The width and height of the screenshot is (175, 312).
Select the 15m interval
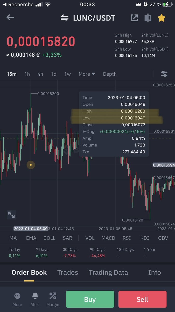[x=12, y=74]
